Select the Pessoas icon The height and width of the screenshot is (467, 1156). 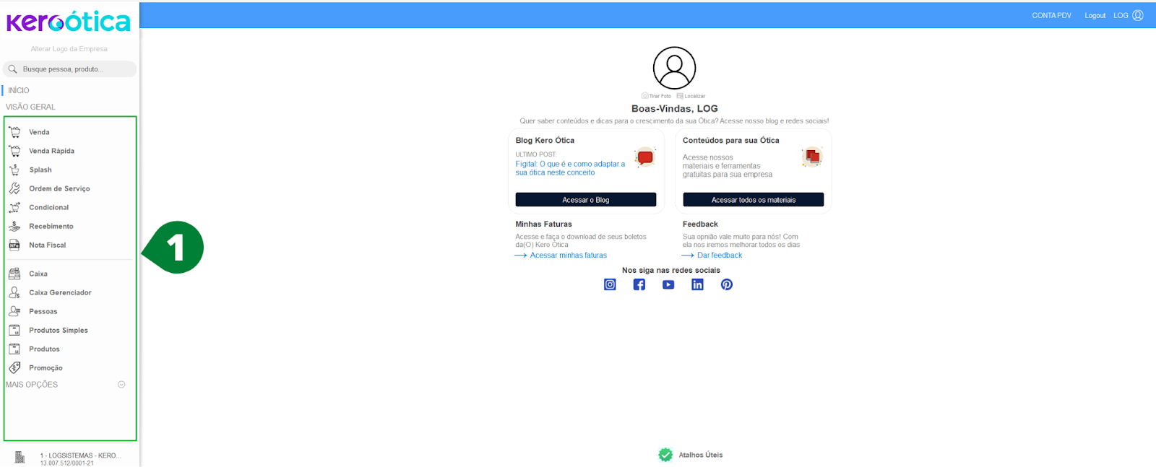[x=14, y=311]
